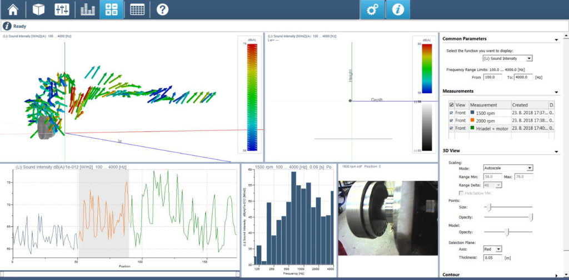Screen dimensions: 569x280
Task: Click the frequency From input field
Action: 493,78
